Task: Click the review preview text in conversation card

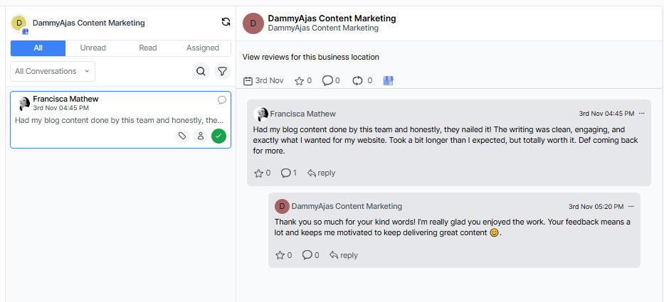Action: coord(120,120)
